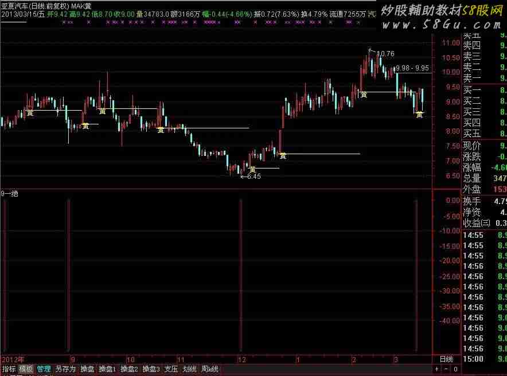The height and width of the screenshot is (376, 507).
Task: Click the 收益(三) quote row
Action: [485, 223]
